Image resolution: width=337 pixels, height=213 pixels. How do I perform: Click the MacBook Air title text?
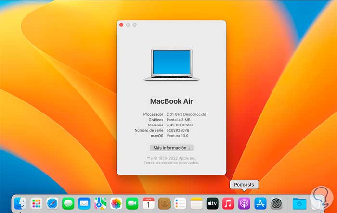[171, 101]
